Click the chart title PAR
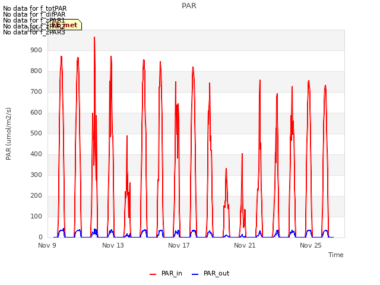380x285 pixels. pyautogui.click(x=189, y=6)
